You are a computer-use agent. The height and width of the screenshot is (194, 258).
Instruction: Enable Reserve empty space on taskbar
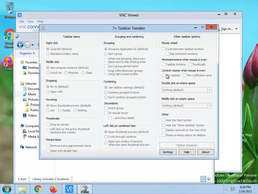click(164, 135)
